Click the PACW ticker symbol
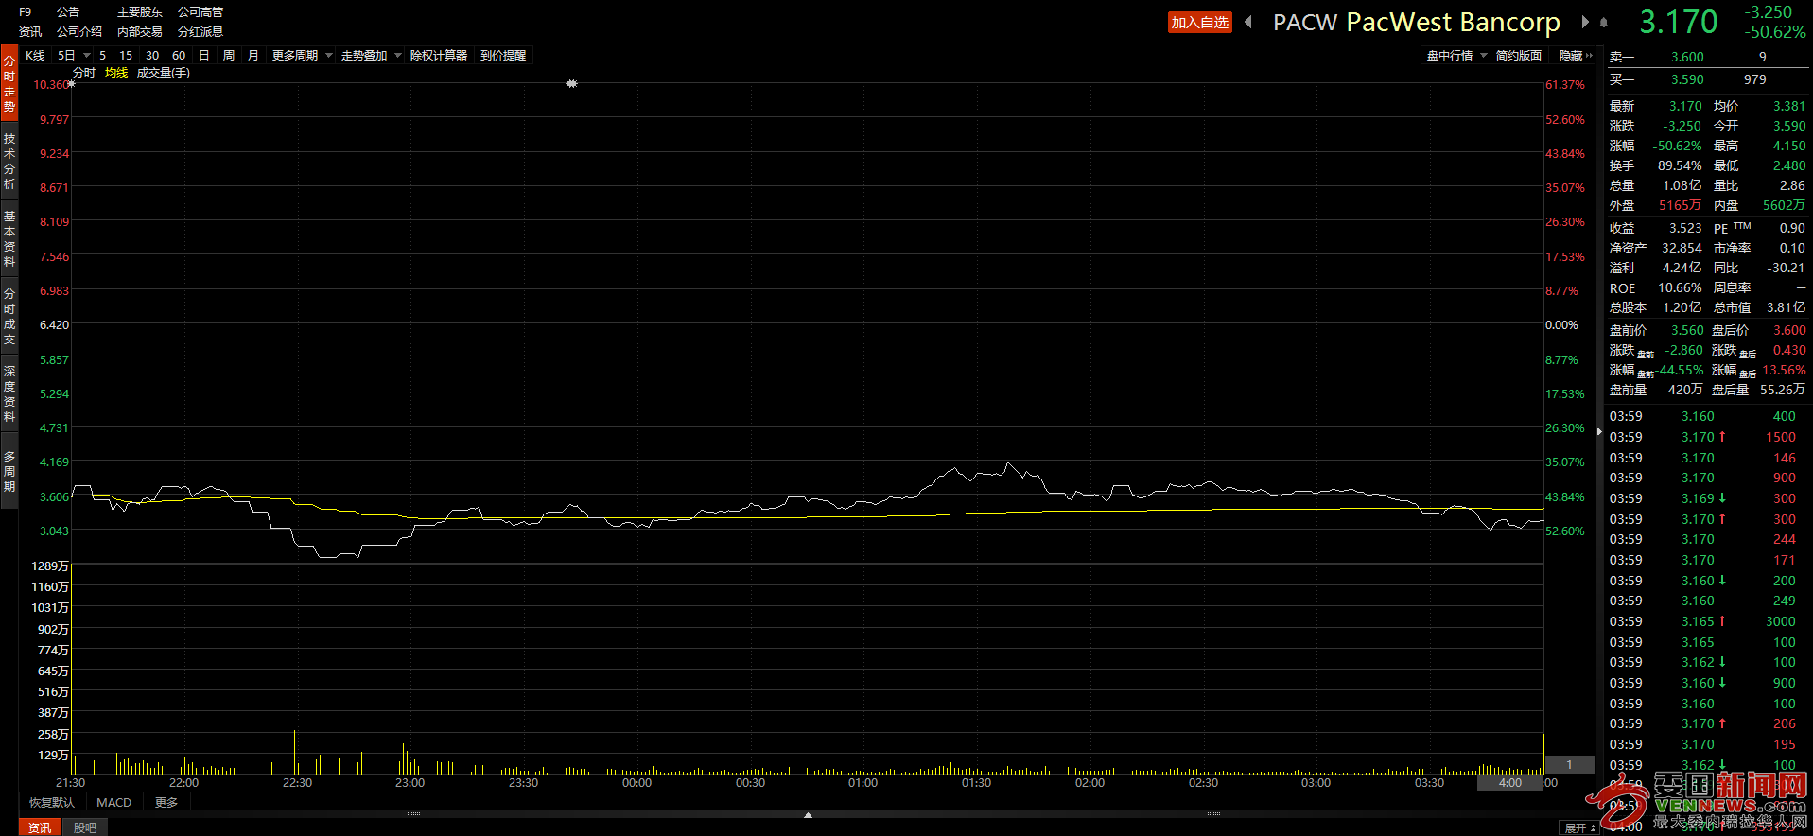1813x836 pixels. (x=1305, y=23)
